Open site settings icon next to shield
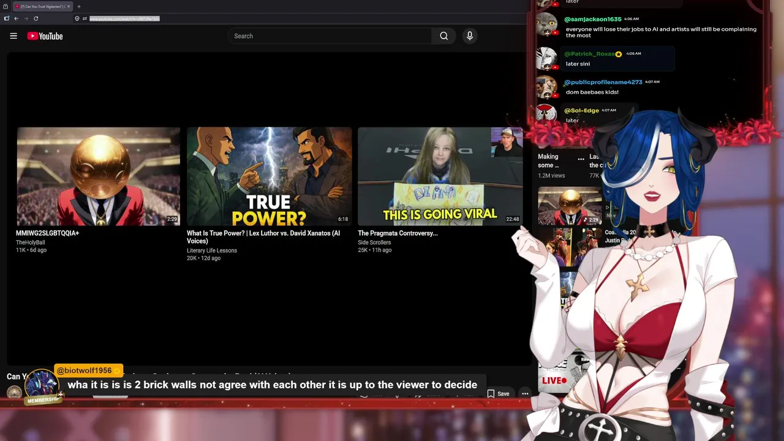 tap(85, 18)
